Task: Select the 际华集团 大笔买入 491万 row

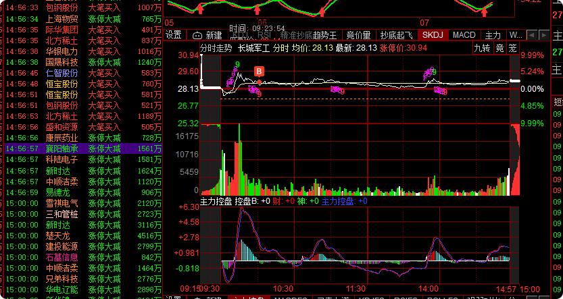Action: (x=83, y=30)
